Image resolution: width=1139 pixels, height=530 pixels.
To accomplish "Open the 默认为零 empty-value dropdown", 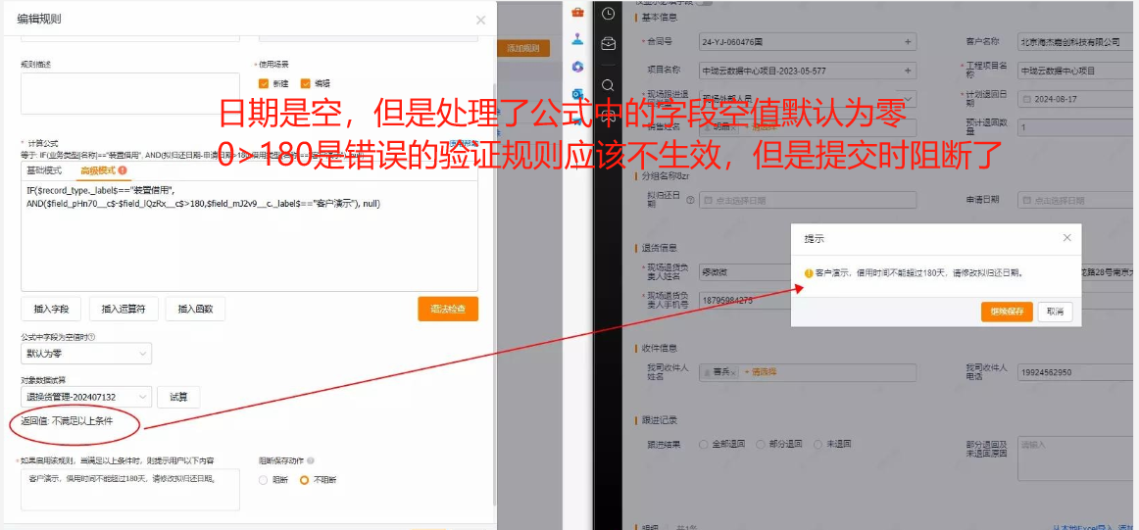I will [x=86, y=354].
